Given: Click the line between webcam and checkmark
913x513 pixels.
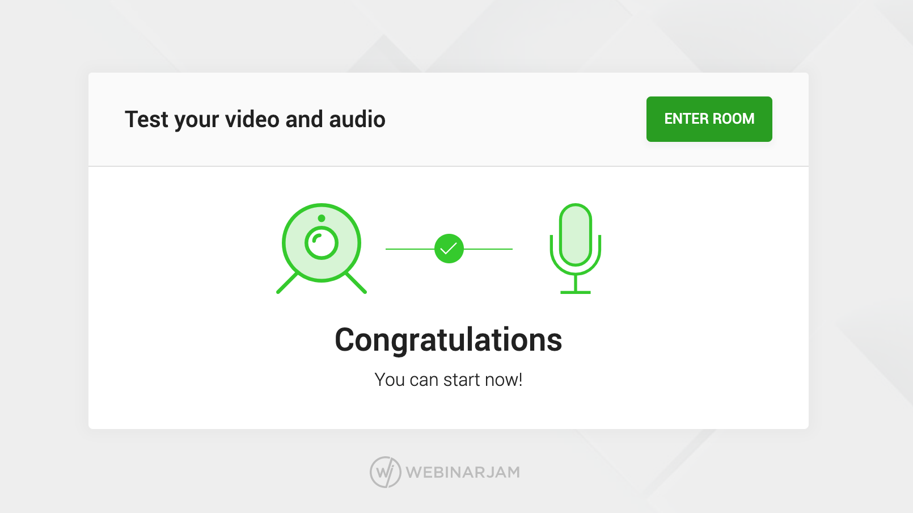Looking at the screenshot, I should click(410, 249).
